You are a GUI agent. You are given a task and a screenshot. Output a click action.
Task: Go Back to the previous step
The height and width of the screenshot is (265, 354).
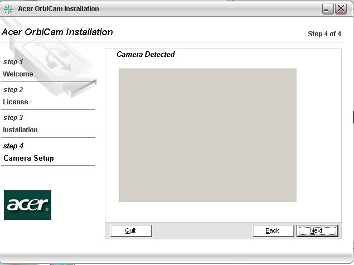(273, 230)
